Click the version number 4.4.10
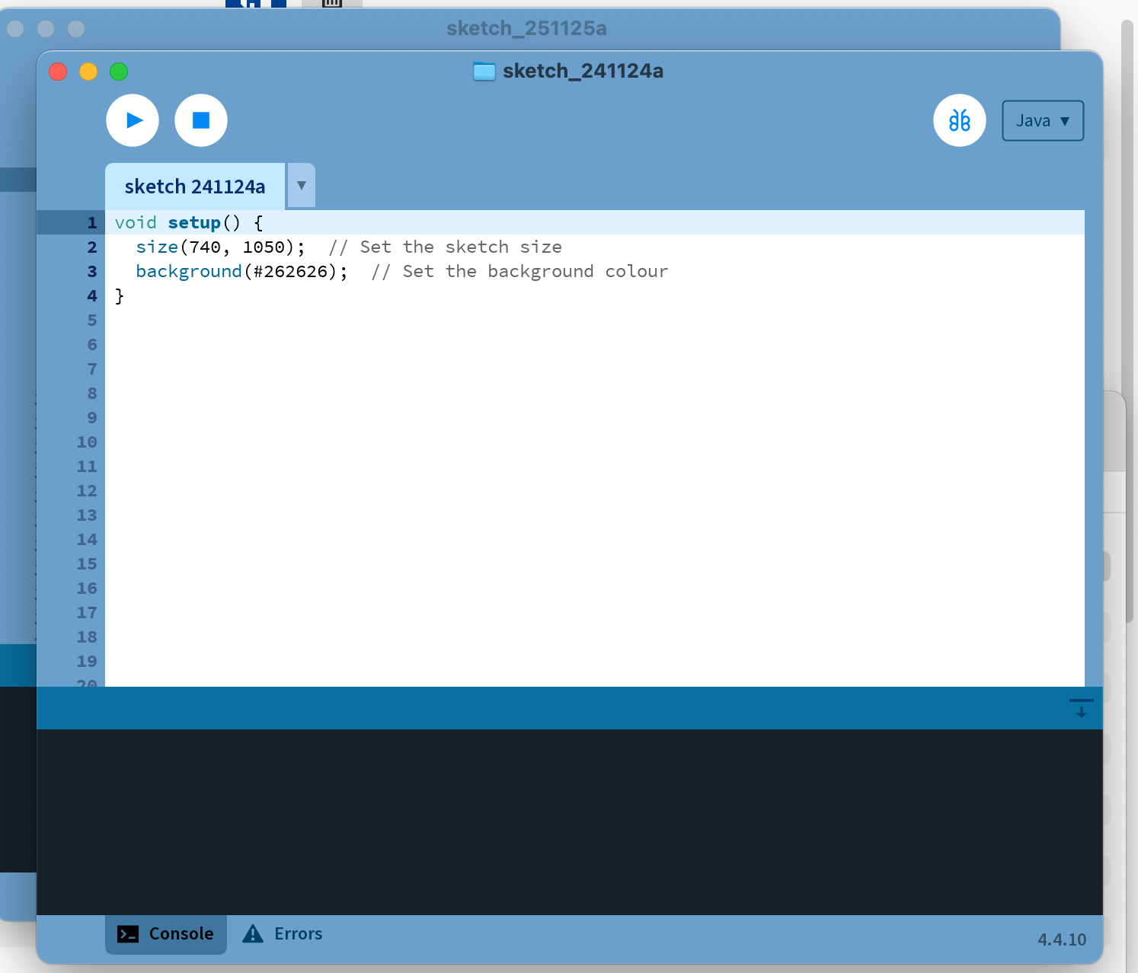Screen dimensions: 1138x973 click(x=1061, y=940)
